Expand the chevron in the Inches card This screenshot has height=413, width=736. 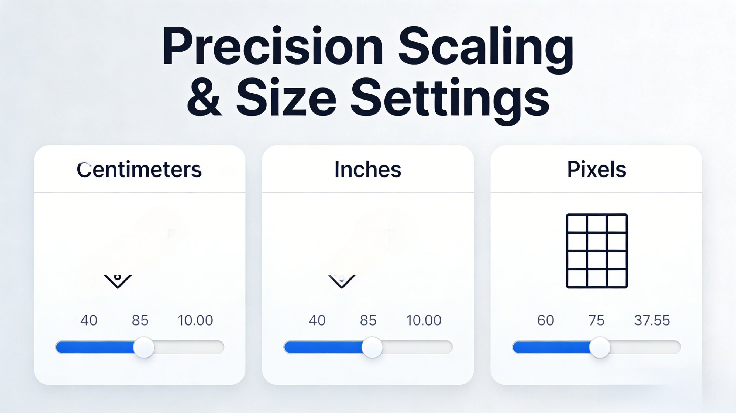pyautogui.click(x=342, y=281)
